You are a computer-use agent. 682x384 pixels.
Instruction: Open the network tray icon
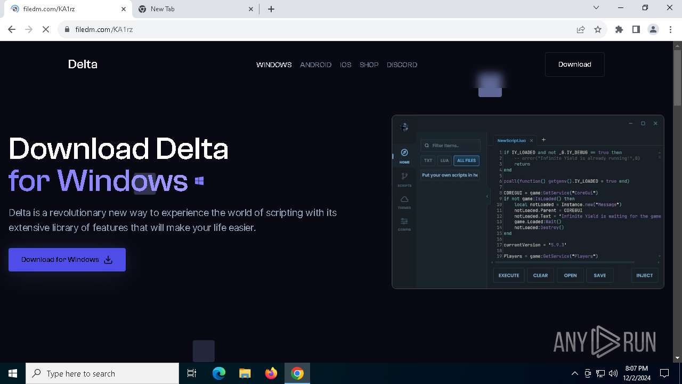coord(600,373)
